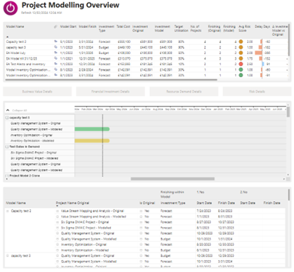
Task: Sort by Total Cost column header
Action: [123, 27]
